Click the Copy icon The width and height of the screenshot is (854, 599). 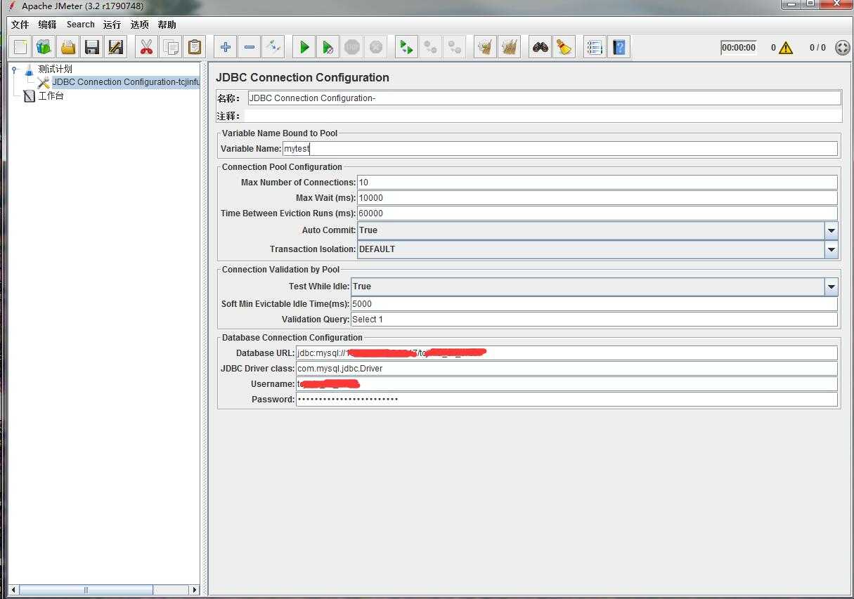point(171,47)
